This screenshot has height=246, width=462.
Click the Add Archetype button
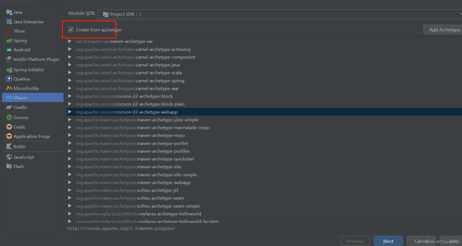click(x=443, y=30)
